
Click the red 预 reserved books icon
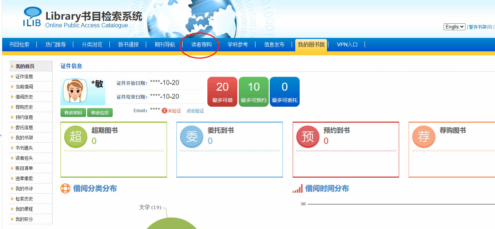coord(308,137)
